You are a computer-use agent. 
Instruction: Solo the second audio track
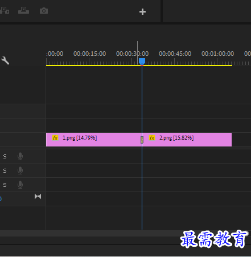5,171
